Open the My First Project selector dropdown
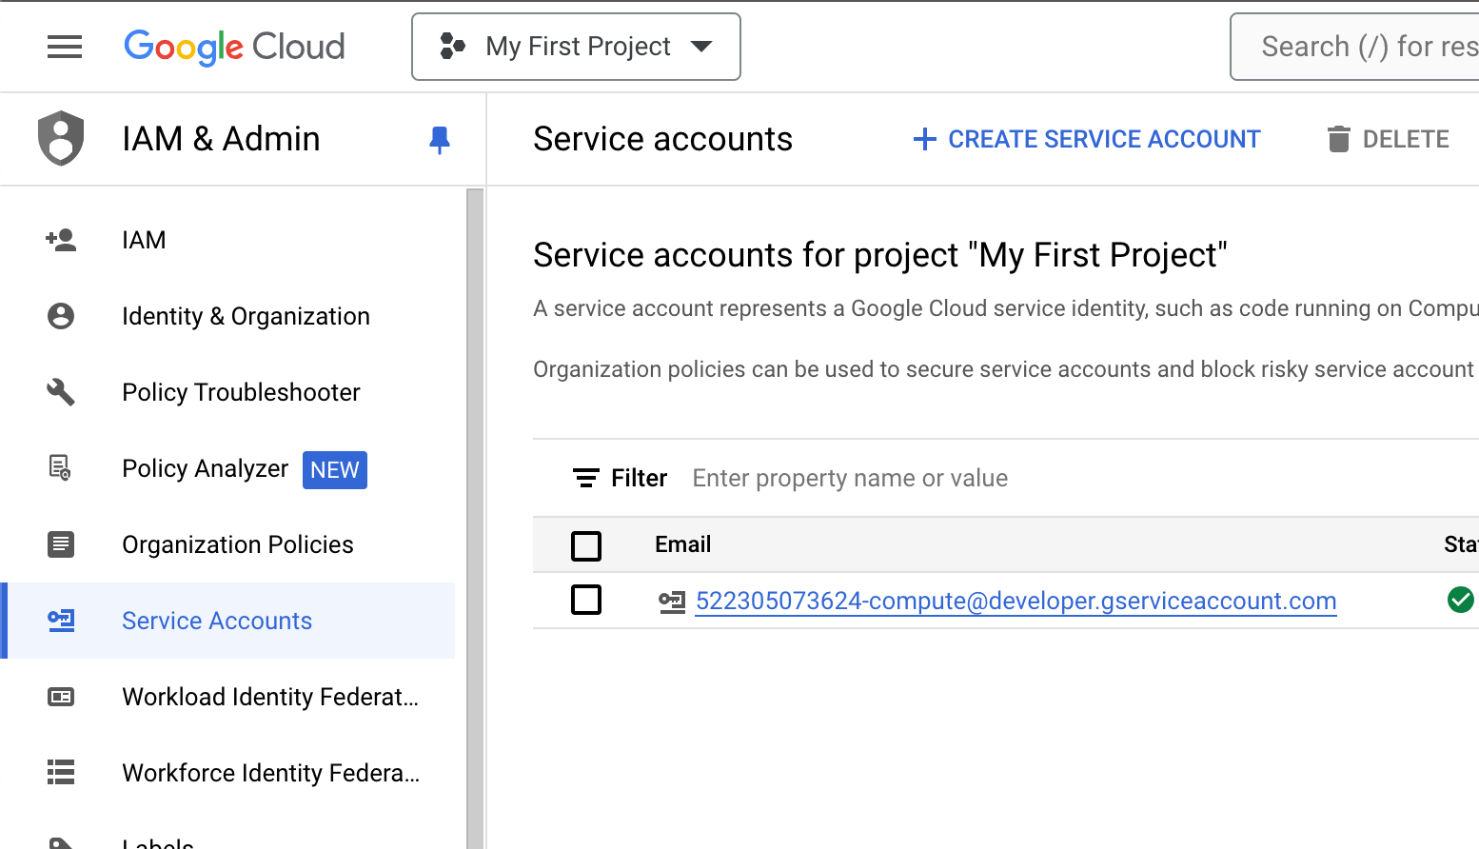Viewport: 1479px width, 849px height. pyautogui.click(x=576, y=47)
